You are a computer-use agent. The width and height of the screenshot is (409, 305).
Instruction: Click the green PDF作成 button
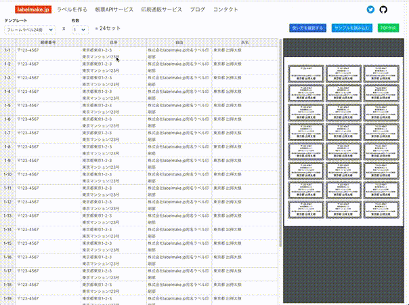click(388, 28)
